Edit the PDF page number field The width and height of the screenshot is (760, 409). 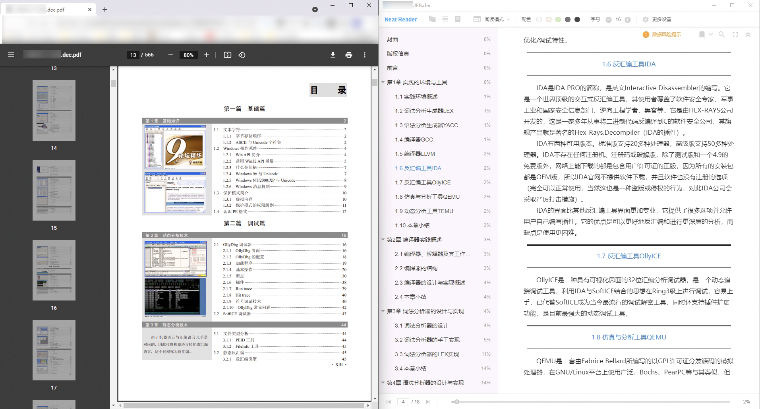[x=133, y=55]
